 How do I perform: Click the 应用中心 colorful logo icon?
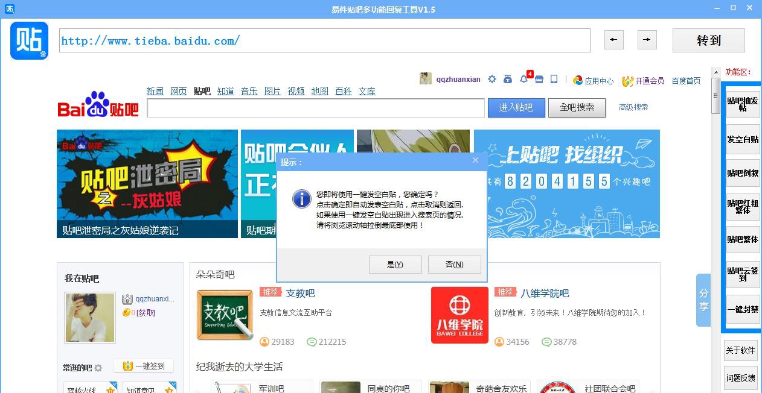tap(578, 80)
